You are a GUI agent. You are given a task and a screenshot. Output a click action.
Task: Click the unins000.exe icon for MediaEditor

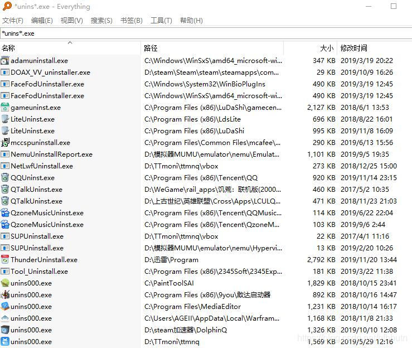coord(4,307)
